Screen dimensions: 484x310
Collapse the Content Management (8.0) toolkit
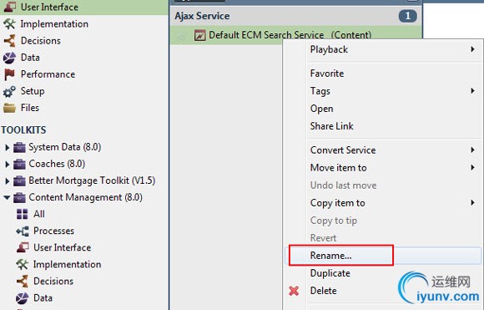(x=7, y=197)
